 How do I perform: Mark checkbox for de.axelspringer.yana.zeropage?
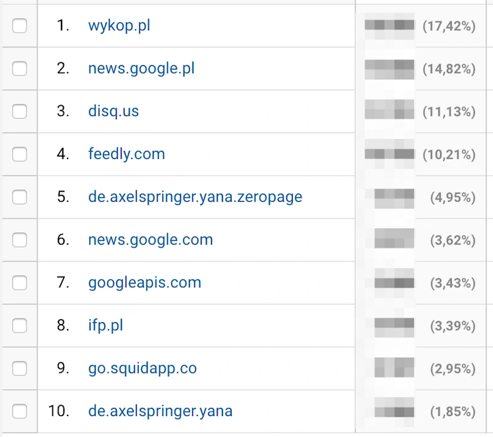tap(20, 197)
